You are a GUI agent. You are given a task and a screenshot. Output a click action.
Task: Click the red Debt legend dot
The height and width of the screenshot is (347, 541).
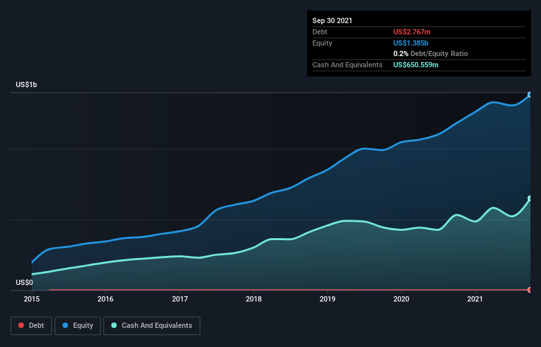(21, 325)
